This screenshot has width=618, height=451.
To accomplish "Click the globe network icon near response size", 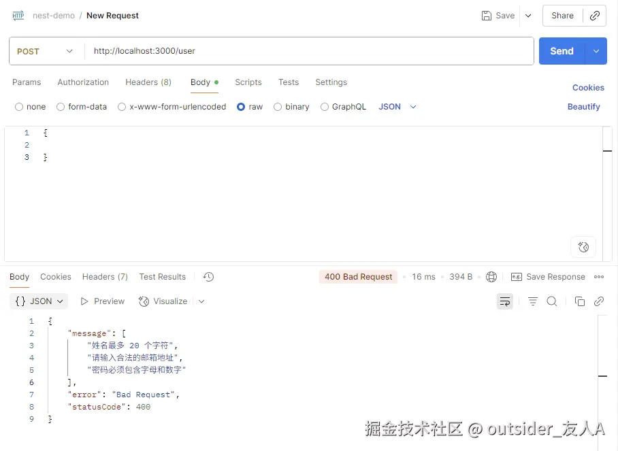I will [x=492, y=277].
